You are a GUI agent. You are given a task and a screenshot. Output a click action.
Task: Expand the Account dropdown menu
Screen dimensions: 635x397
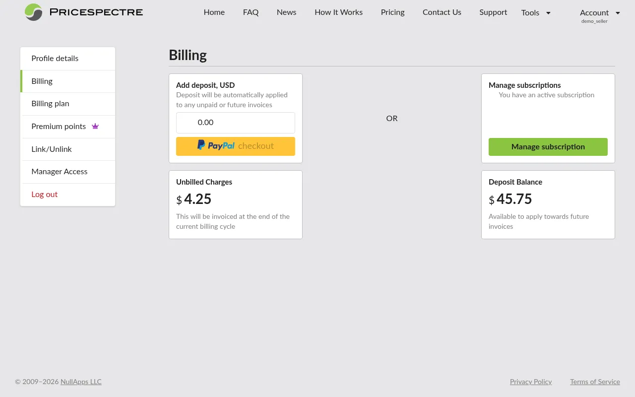600,13
